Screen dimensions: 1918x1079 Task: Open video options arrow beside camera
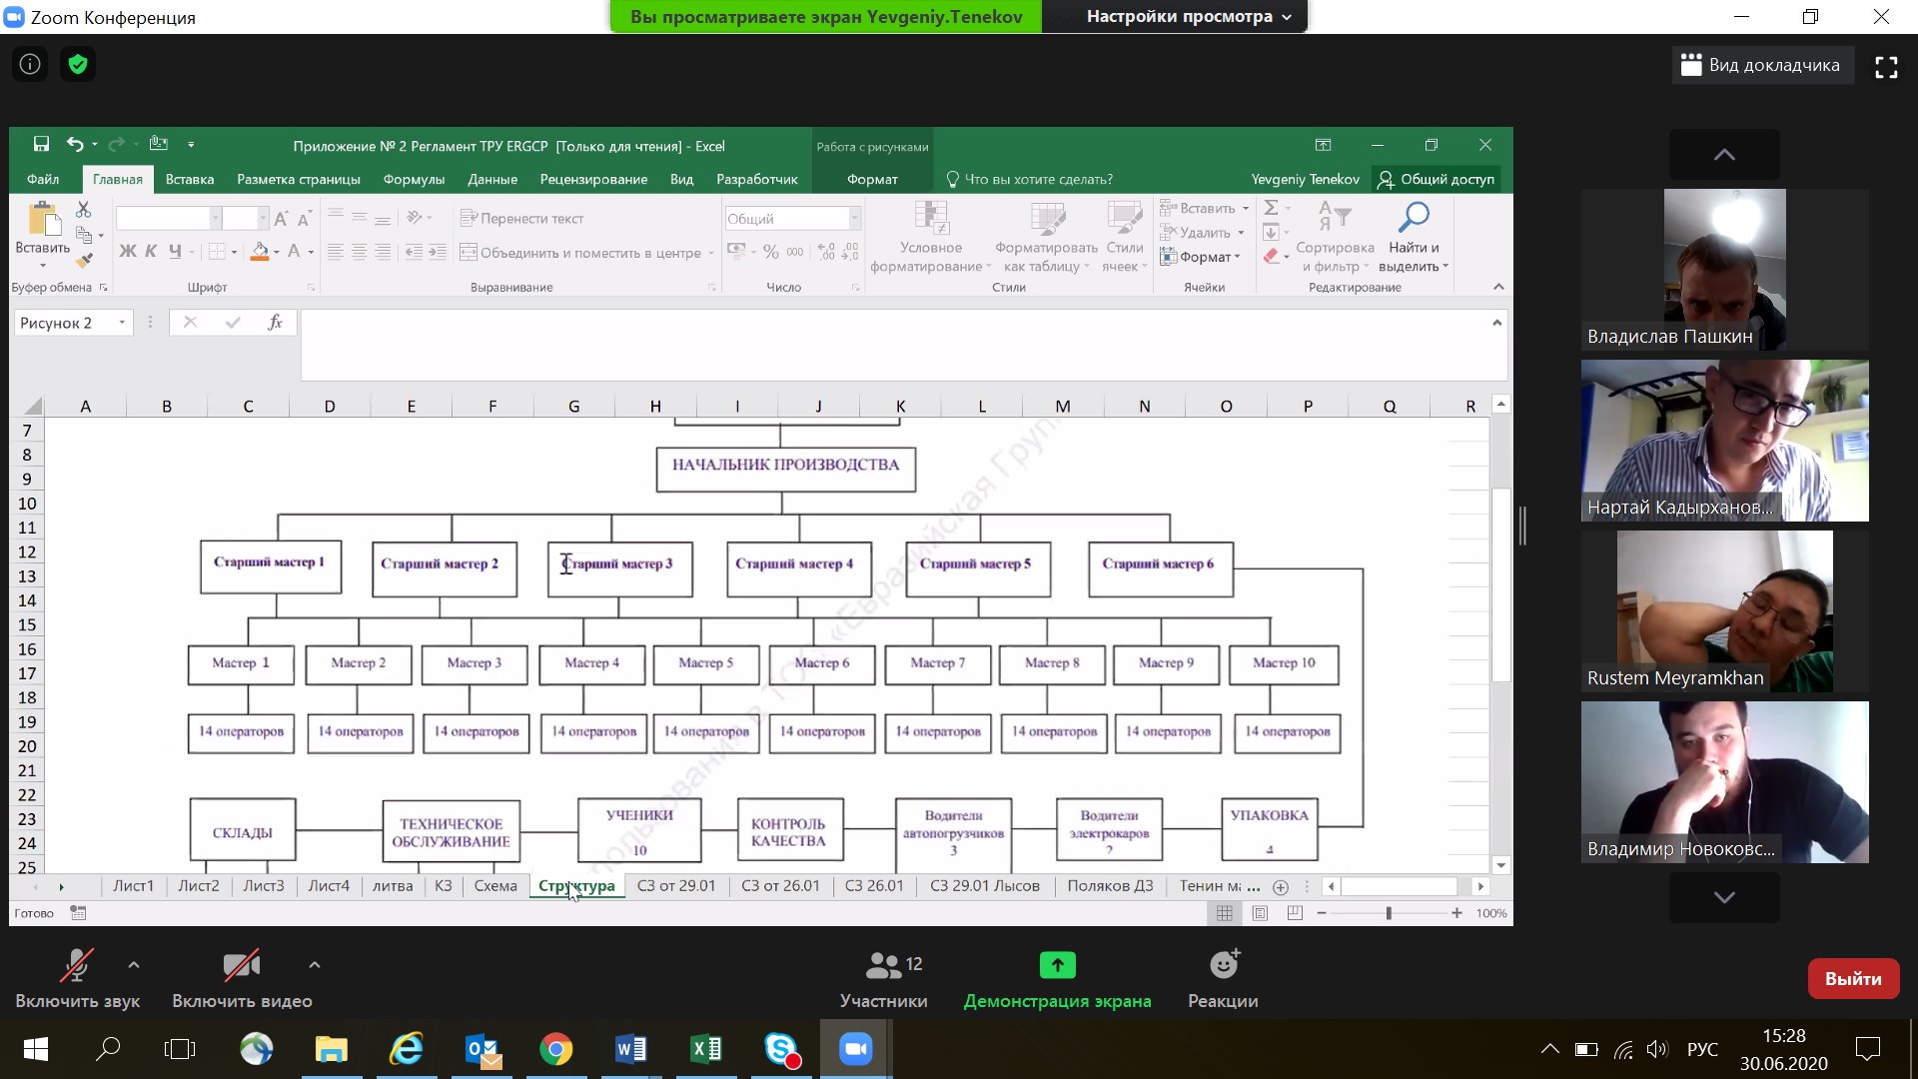tap(315, 965)
